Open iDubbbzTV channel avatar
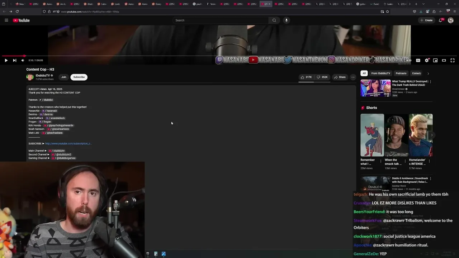This screenshot has height=258, width=459. [30, 77]
